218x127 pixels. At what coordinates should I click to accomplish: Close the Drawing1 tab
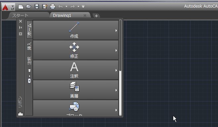point(85,16)
